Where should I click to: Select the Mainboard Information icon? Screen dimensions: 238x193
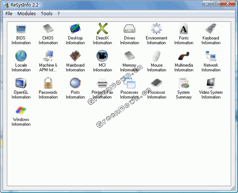[75, 56]
